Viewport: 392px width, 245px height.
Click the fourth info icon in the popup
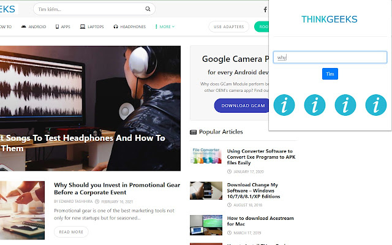tap(376, 105)
